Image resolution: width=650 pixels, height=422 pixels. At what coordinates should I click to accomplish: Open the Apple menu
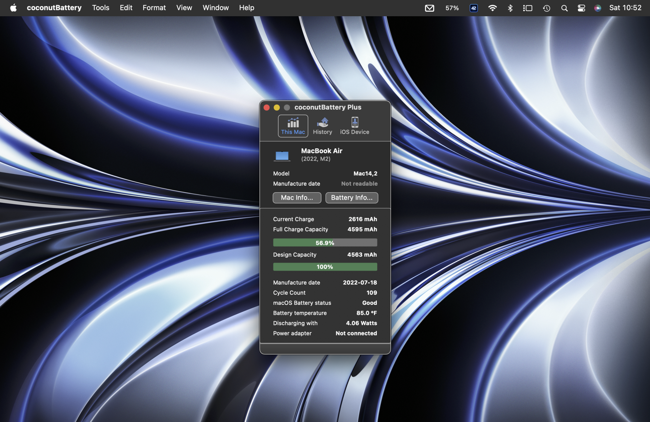tap(13, 8)
